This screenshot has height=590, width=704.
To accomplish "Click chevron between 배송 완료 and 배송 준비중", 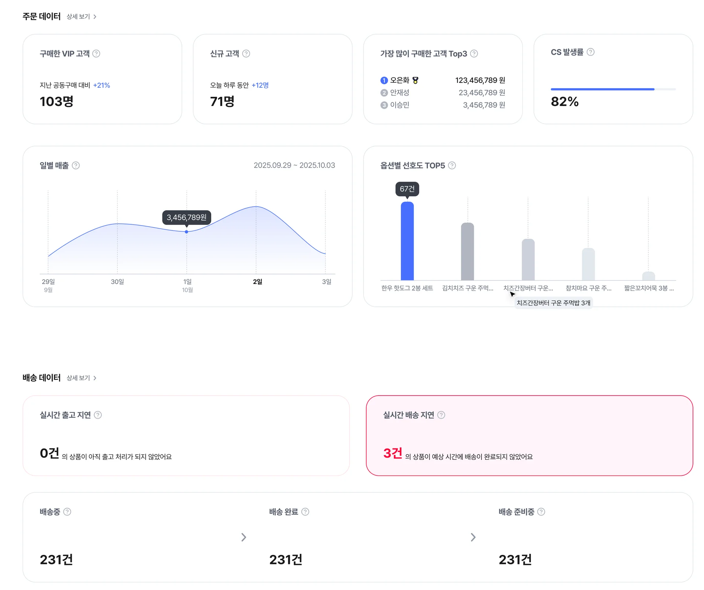I will pos(473,537).
